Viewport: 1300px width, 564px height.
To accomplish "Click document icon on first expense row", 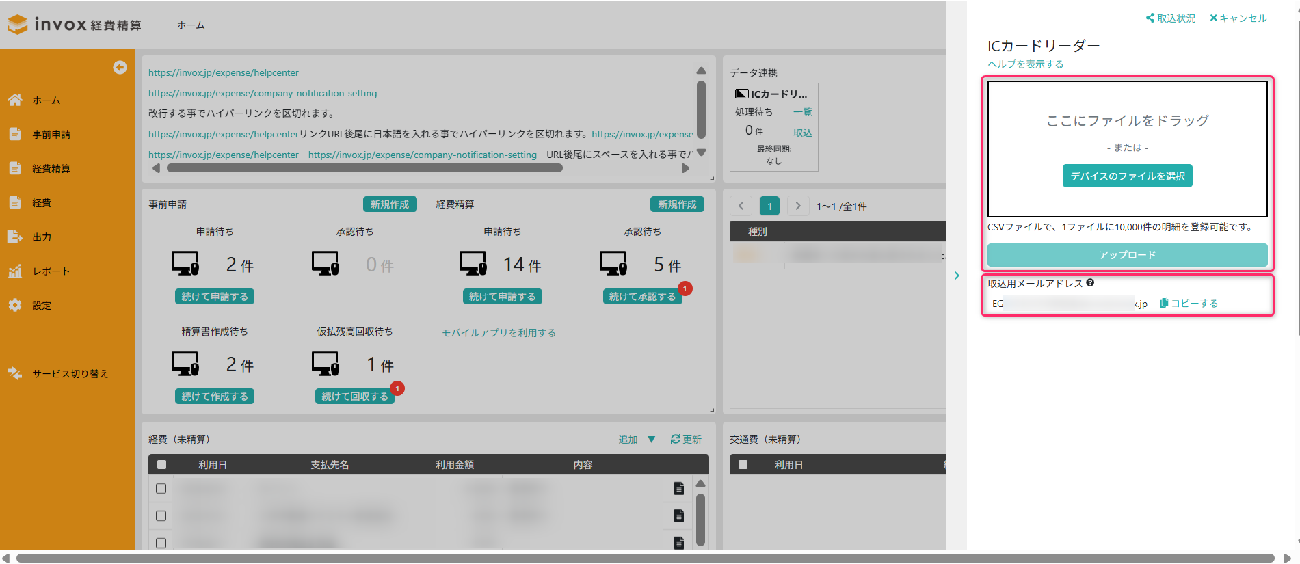I will point(678,488).
